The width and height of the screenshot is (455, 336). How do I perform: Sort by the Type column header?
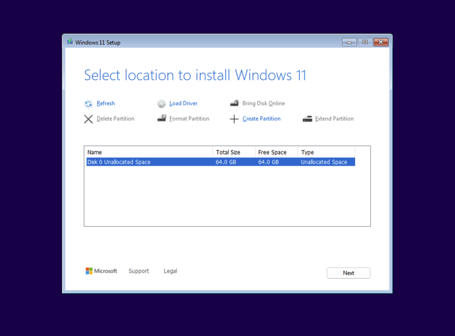(326, 152)
